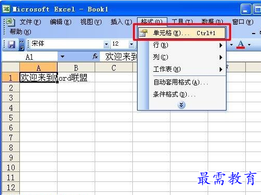Open the Name Box dropdown arrow
Image resolution: width=261 pixels, height=195 pixels.
(62, 57)
